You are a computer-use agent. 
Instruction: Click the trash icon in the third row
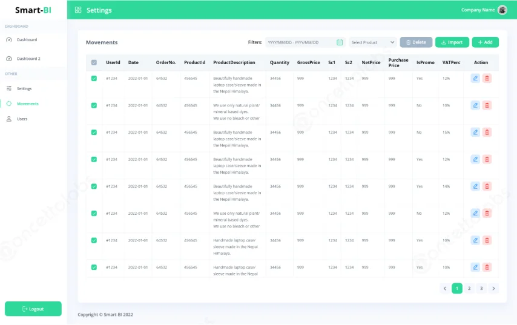pos(487,132)
